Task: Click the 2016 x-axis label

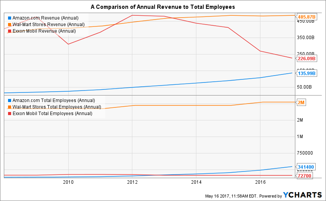Action: pos(260,182)
